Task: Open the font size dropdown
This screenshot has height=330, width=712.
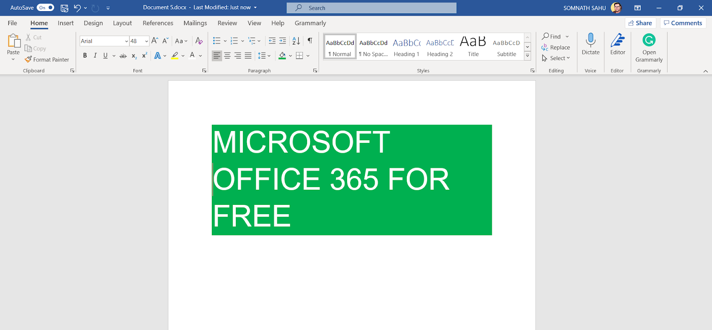Action: (146, 41)
